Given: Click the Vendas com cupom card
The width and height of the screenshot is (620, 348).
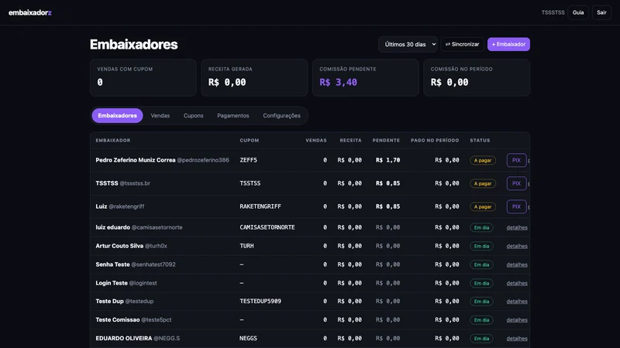Looking at the screenshot, I should pyautogui.click(x=143, y=78).
